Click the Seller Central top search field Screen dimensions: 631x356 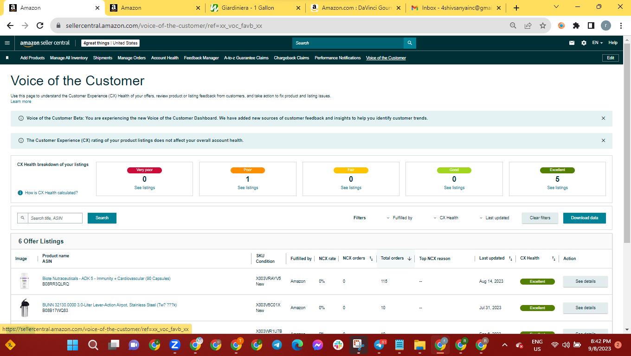point(348,43)
